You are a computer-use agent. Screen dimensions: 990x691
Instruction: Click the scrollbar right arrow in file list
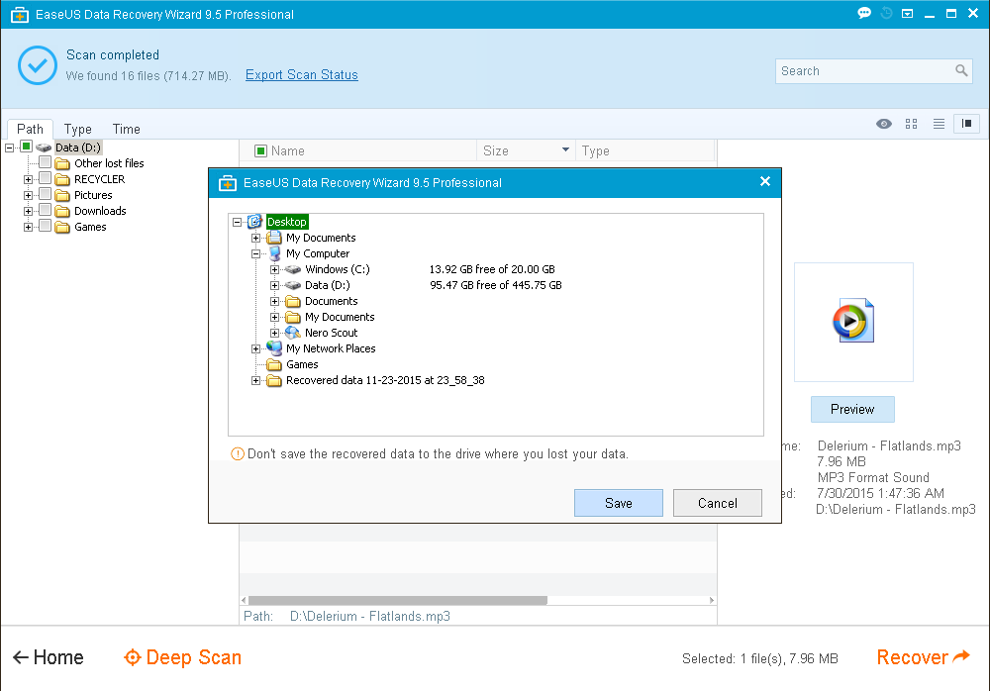pos(712,600)
